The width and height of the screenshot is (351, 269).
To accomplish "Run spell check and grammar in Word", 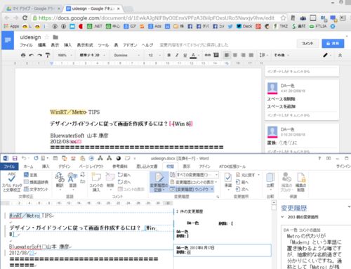I will click(12, 182).
